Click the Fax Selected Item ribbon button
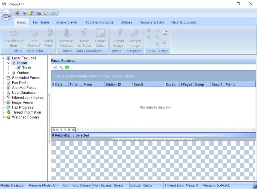This screenshot has width=257, height=189. tap(14, 38)
